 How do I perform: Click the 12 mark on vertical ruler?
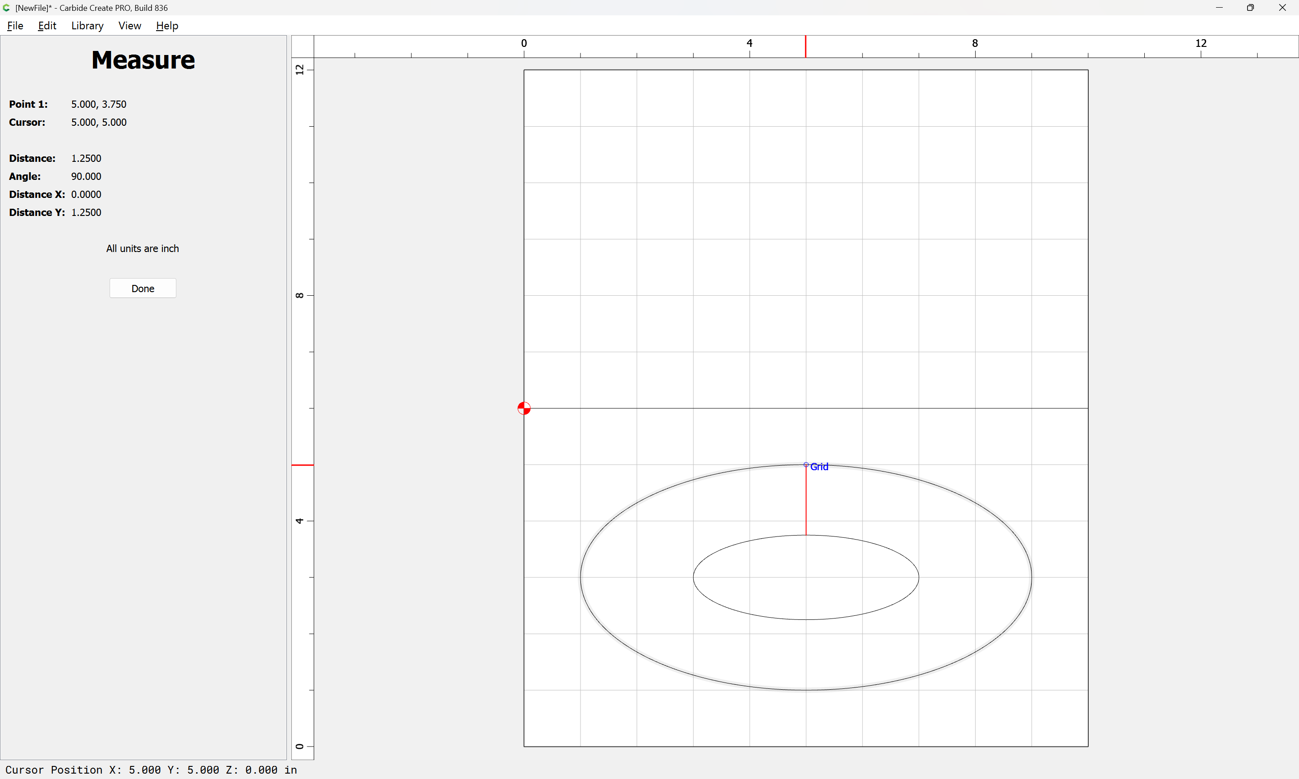[x=300, y=69]
